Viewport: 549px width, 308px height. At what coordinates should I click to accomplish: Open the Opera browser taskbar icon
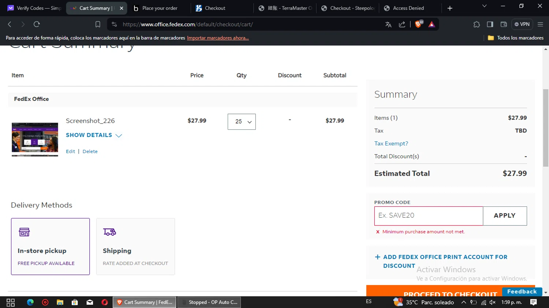pyautogui.click(x=105, y=302)
